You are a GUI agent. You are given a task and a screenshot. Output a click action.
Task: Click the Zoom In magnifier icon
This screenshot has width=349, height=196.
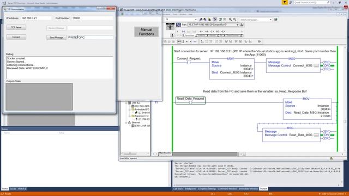pyautogui.click(x=230, y=20)
